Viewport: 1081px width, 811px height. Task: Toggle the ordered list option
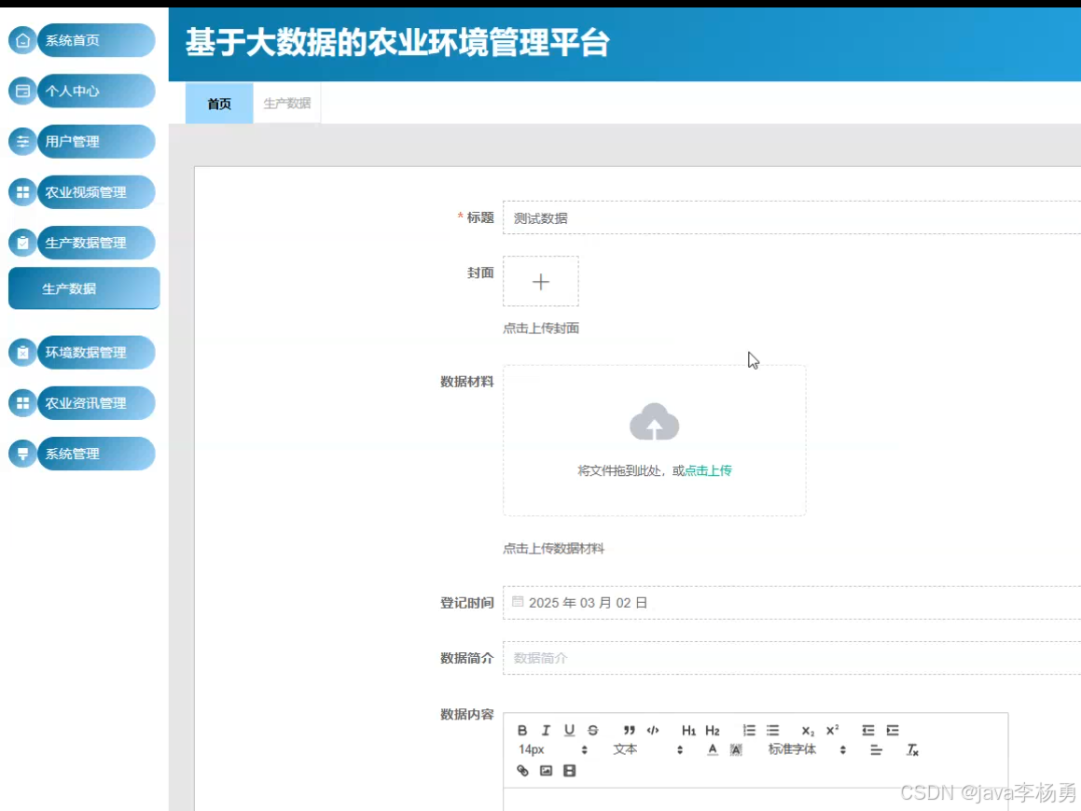749,731
